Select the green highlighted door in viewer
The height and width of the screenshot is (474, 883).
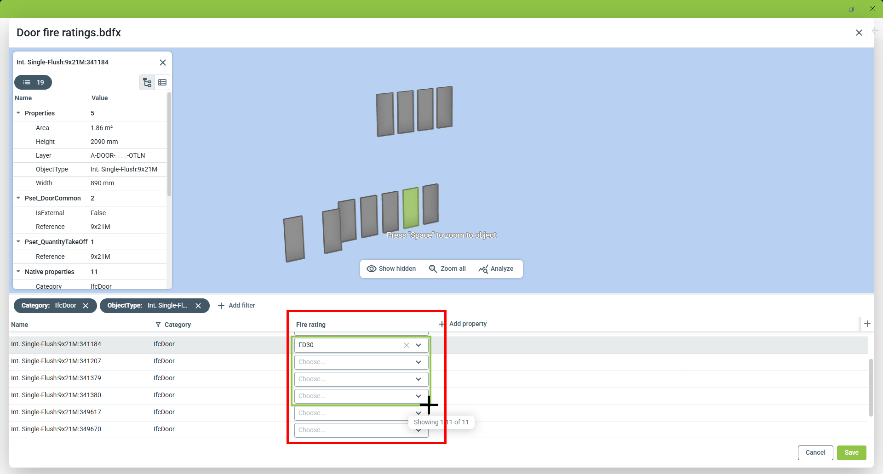point(411,208)
